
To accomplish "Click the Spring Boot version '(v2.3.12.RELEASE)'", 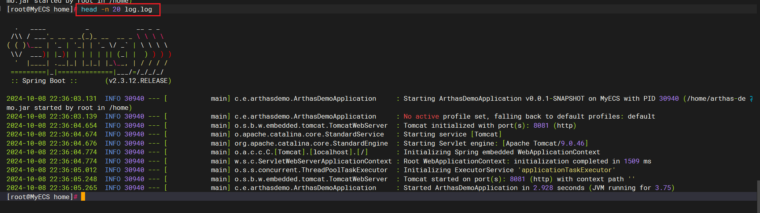I will pyautogui.click(x=138, y=81).
